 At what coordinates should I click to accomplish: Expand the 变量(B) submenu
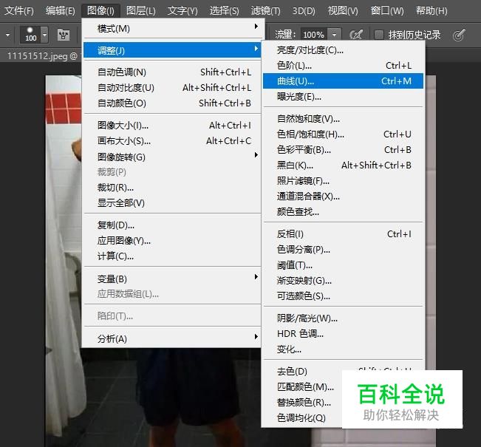(x=171, y=279)
